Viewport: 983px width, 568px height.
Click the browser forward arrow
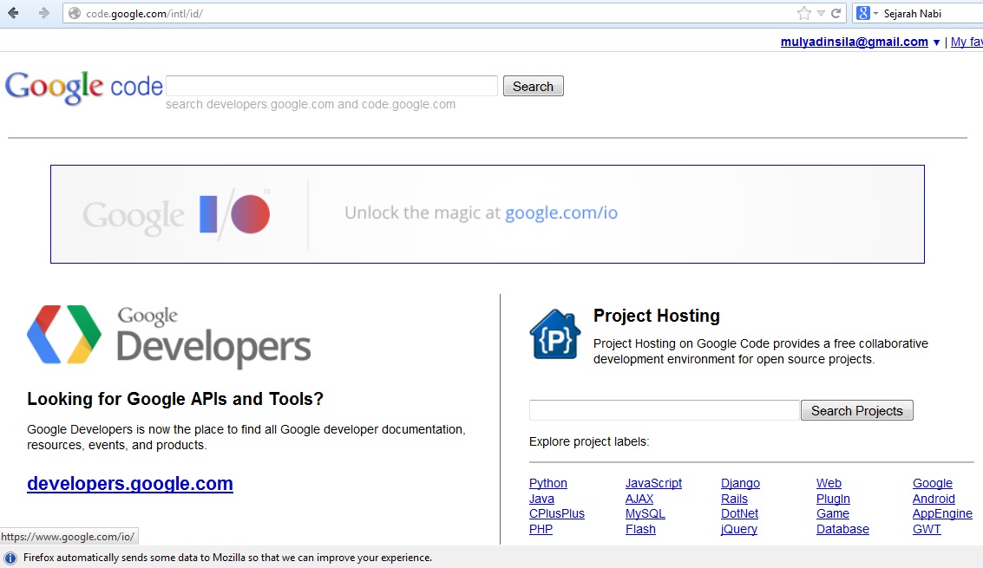[x=43, y=12]
